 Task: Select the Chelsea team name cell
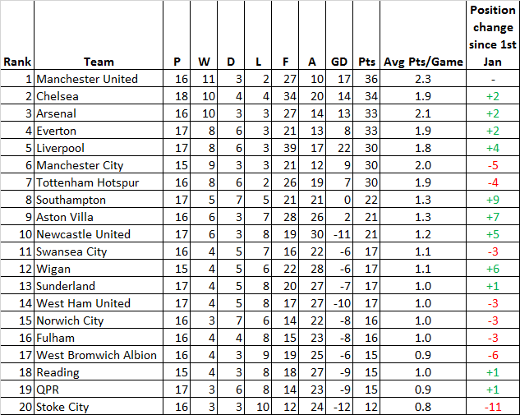(x=99, y=96)
